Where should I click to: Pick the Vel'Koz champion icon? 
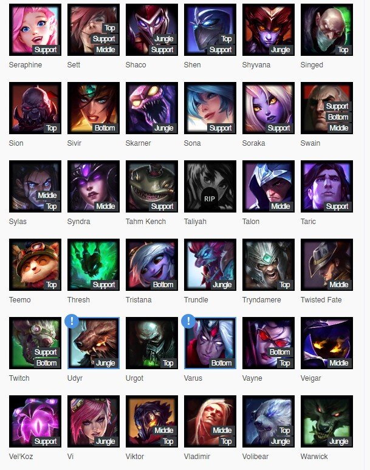coord(35,421)
